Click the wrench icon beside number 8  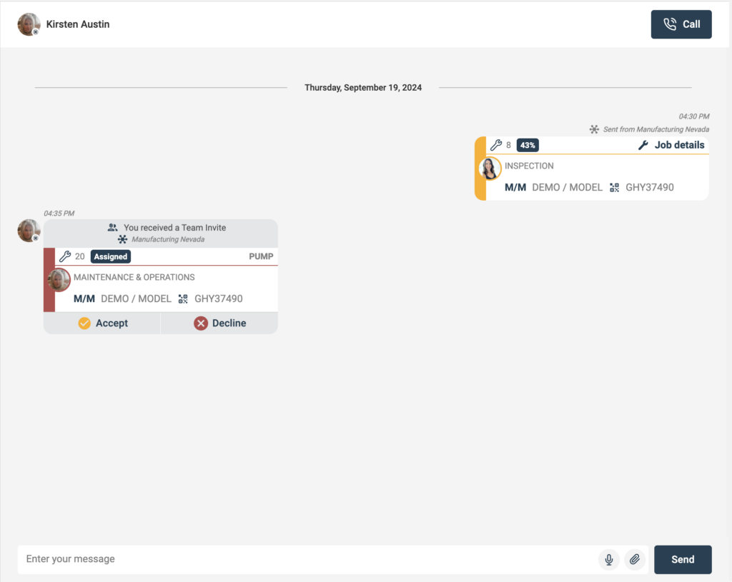click(496, 145)
